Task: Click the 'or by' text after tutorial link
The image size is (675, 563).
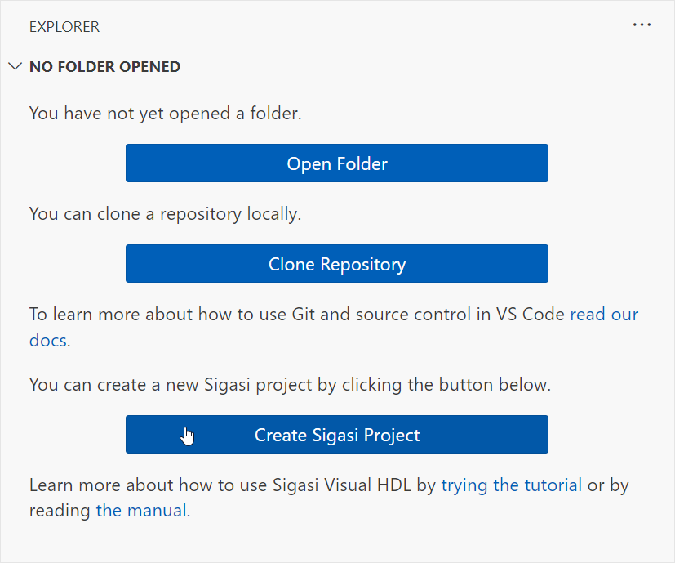Action: (x=608, y=485)
